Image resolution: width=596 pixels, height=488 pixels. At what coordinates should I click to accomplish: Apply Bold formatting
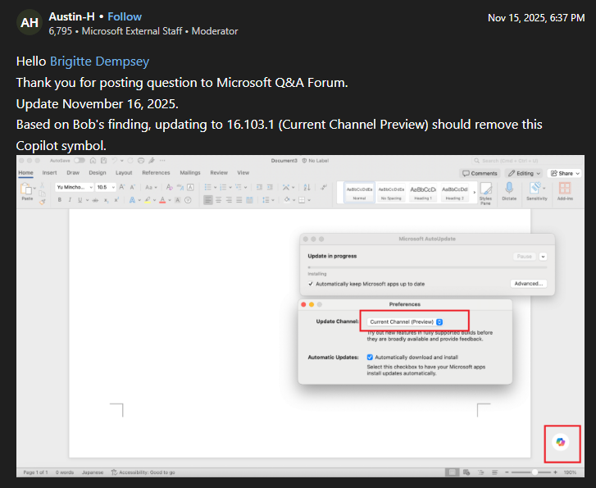[60, 199]
